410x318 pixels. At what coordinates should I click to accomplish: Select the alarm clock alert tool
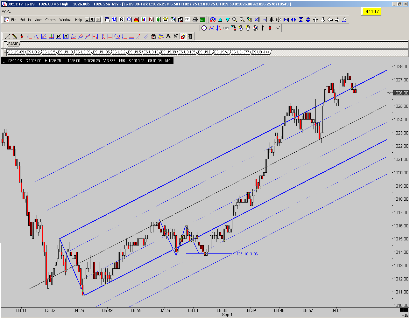click(154, 36)
